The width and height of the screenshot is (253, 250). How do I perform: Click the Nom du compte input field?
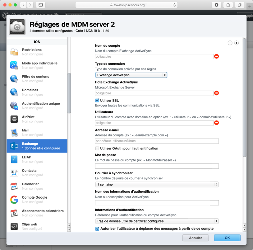click(154, 57)
